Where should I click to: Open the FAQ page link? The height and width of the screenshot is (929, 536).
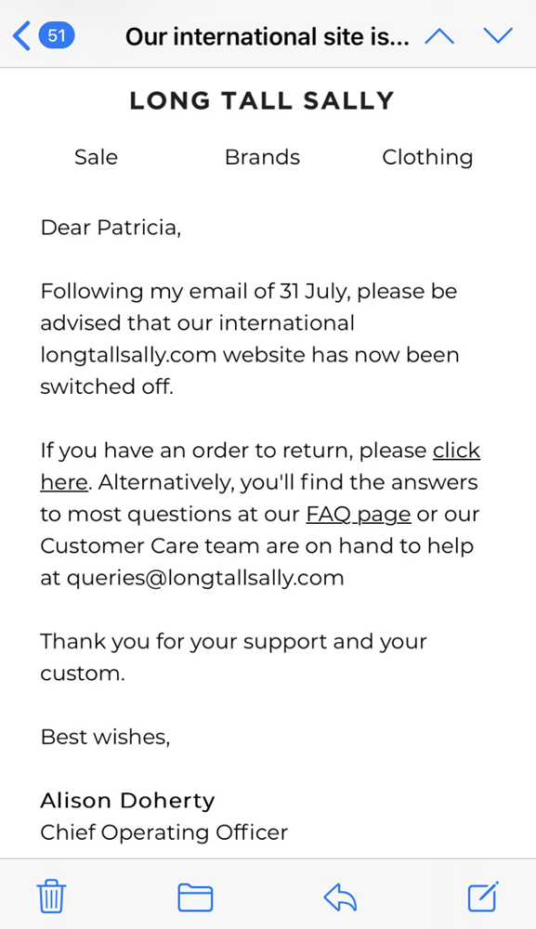coord(359,515)
